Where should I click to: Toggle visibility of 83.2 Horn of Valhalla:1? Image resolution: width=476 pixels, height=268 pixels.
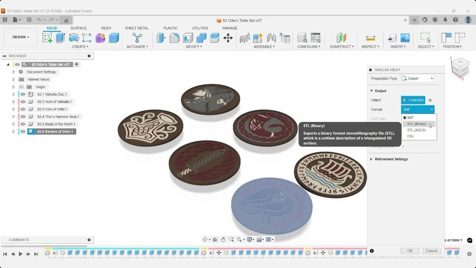23,102
